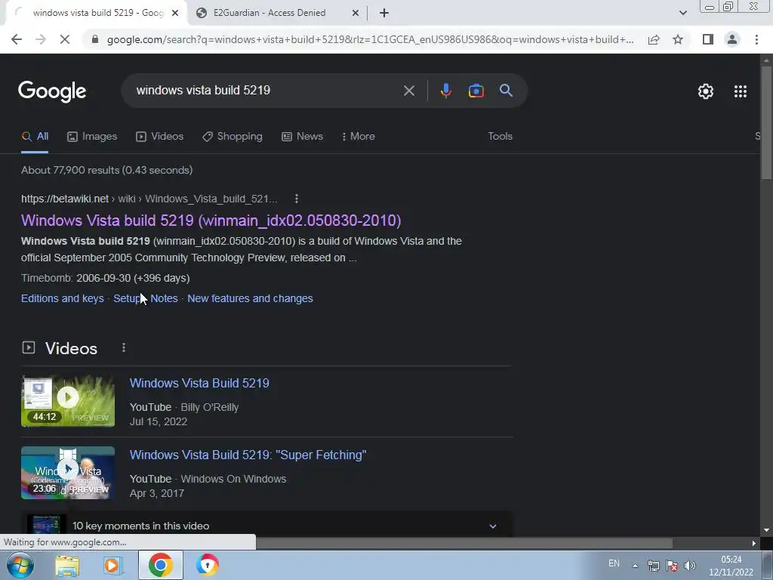
Task: Select the All results tab
Action: click(x=35, y=137)
